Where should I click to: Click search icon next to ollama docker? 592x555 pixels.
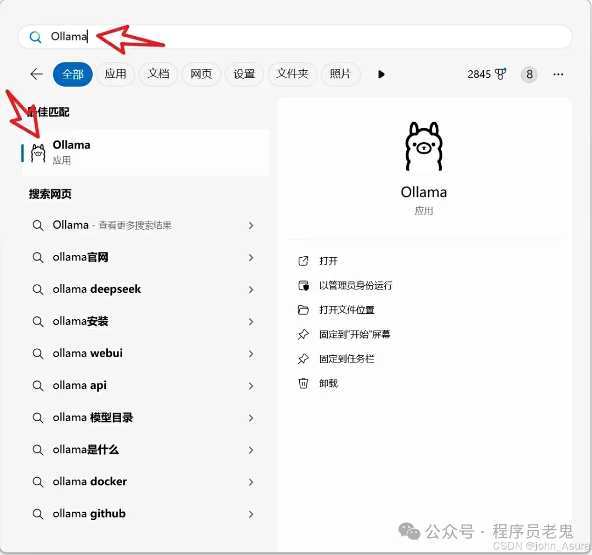[x=38, y=482]
